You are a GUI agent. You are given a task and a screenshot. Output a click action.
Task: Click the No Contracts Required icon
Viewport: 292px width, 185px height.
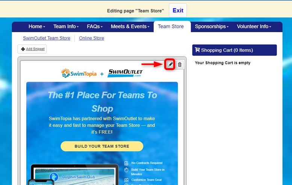[126, 163]
